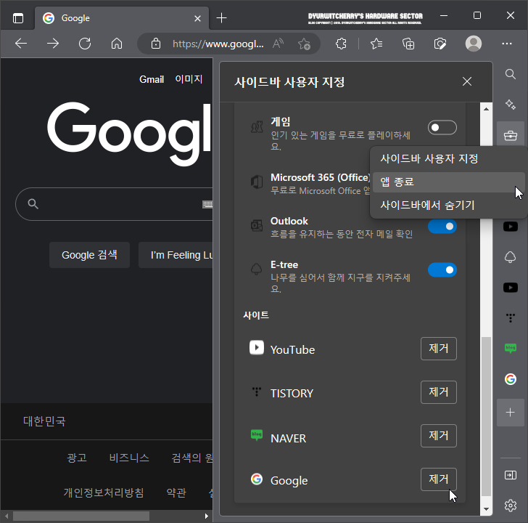Open the 약관 footer link

176,492
